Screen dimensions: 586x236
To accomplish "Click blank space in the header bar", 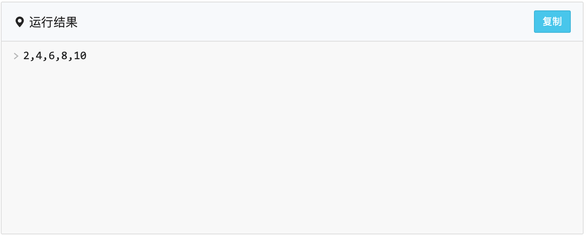I will click(x=304, y=22).
